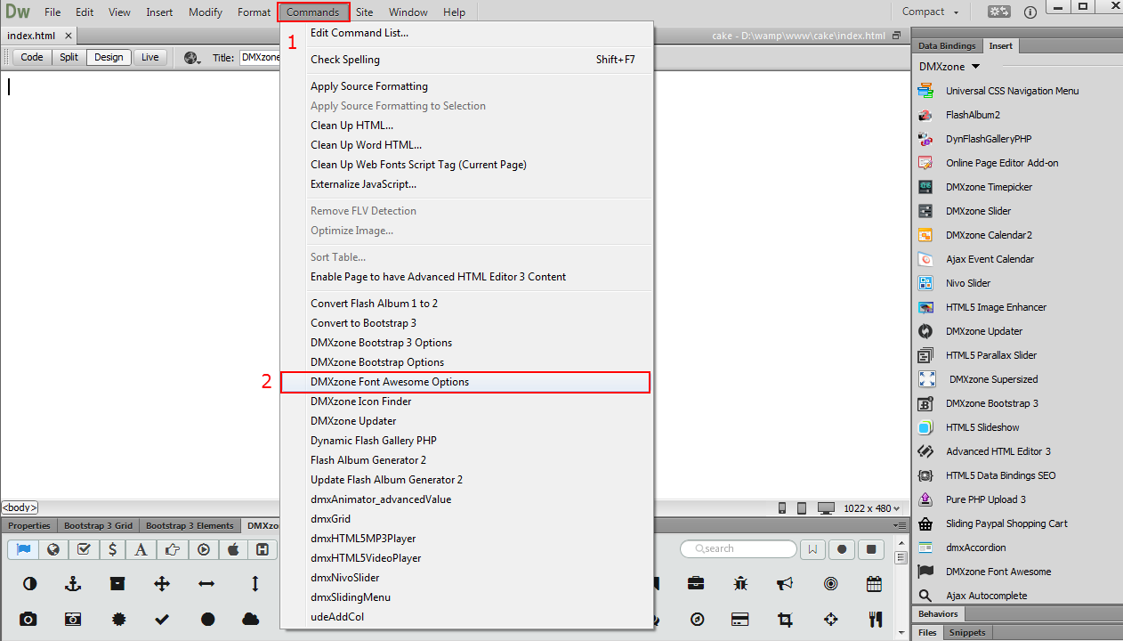Switch to the medical H icon category
Viewport: 1123px width, 641px height.
(263, 549)
